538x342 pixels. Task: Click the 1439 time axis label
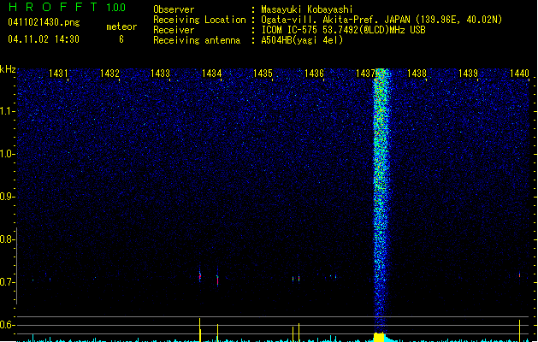468,74
